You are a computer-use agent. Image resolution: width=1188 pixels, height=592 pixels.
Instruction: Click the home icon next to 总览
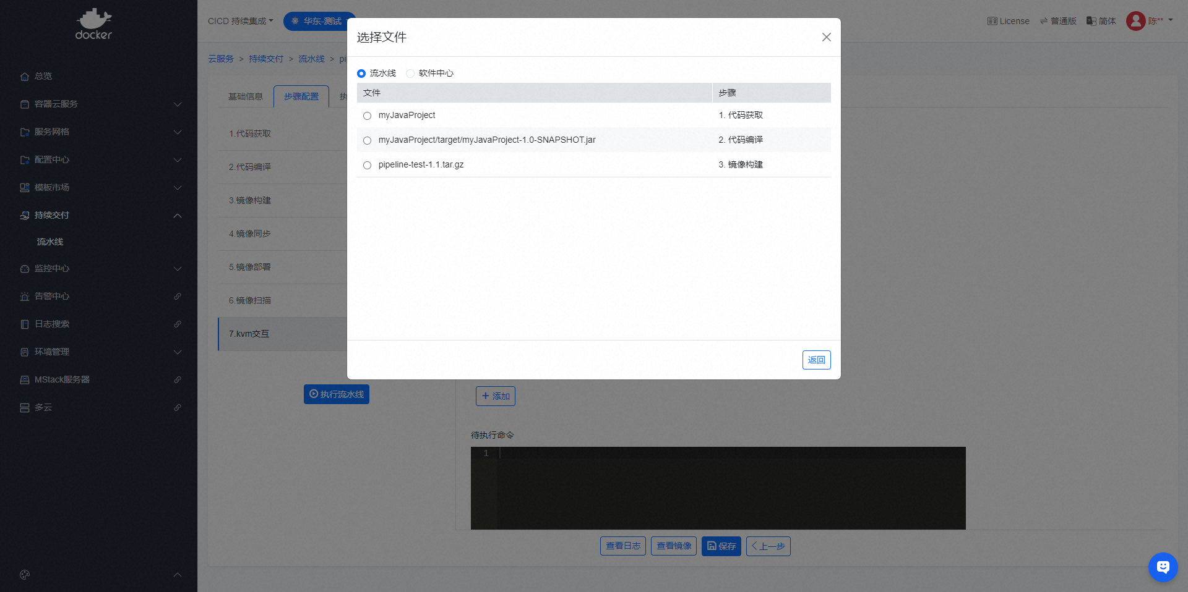[25, 77]
